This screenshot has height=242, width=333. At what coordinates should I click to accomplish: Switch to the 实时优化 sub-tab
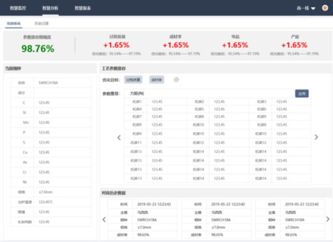[14, 23]
